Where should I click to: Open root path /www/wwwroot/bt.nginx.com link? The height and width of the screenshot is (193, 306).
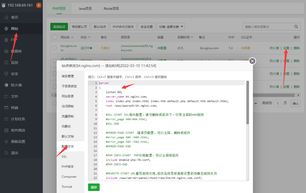point(137,48)
